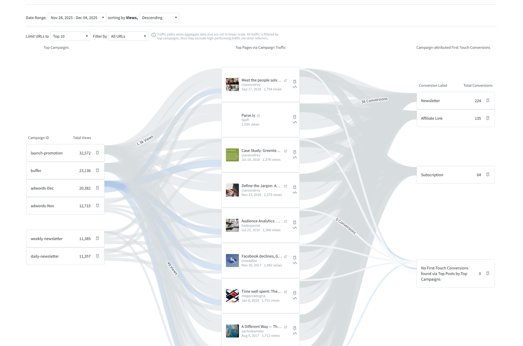Toggle the pin on the Subscription conversion row

click(488, 174)
